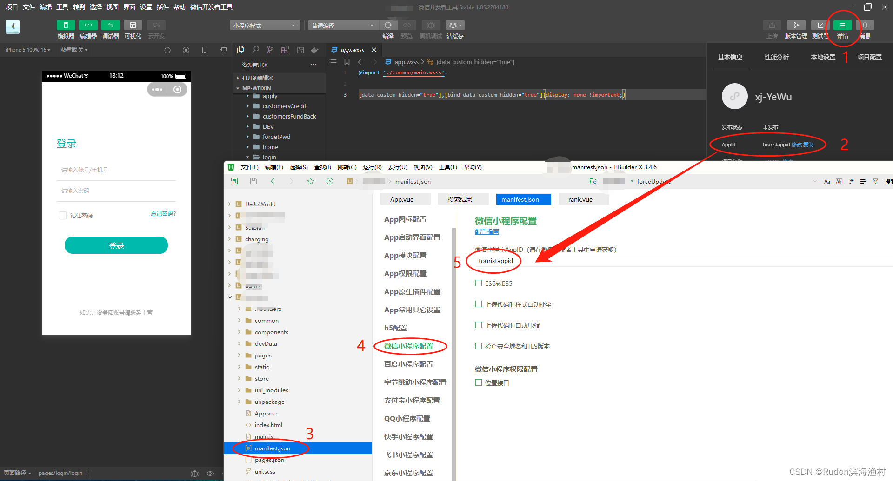Click 修改 link beside AppId
Screen dimensions: 893x481
click(796, 145)
